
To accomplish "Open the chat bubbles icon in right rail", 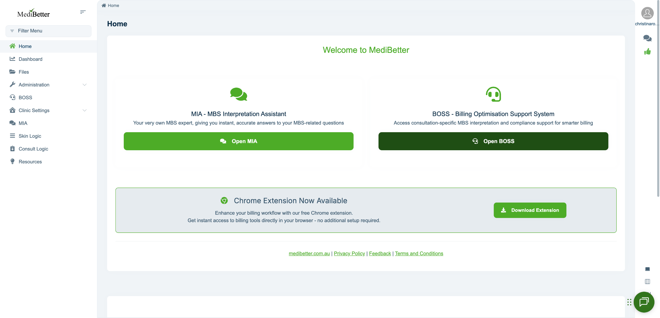I will click(x=647, y=38).
